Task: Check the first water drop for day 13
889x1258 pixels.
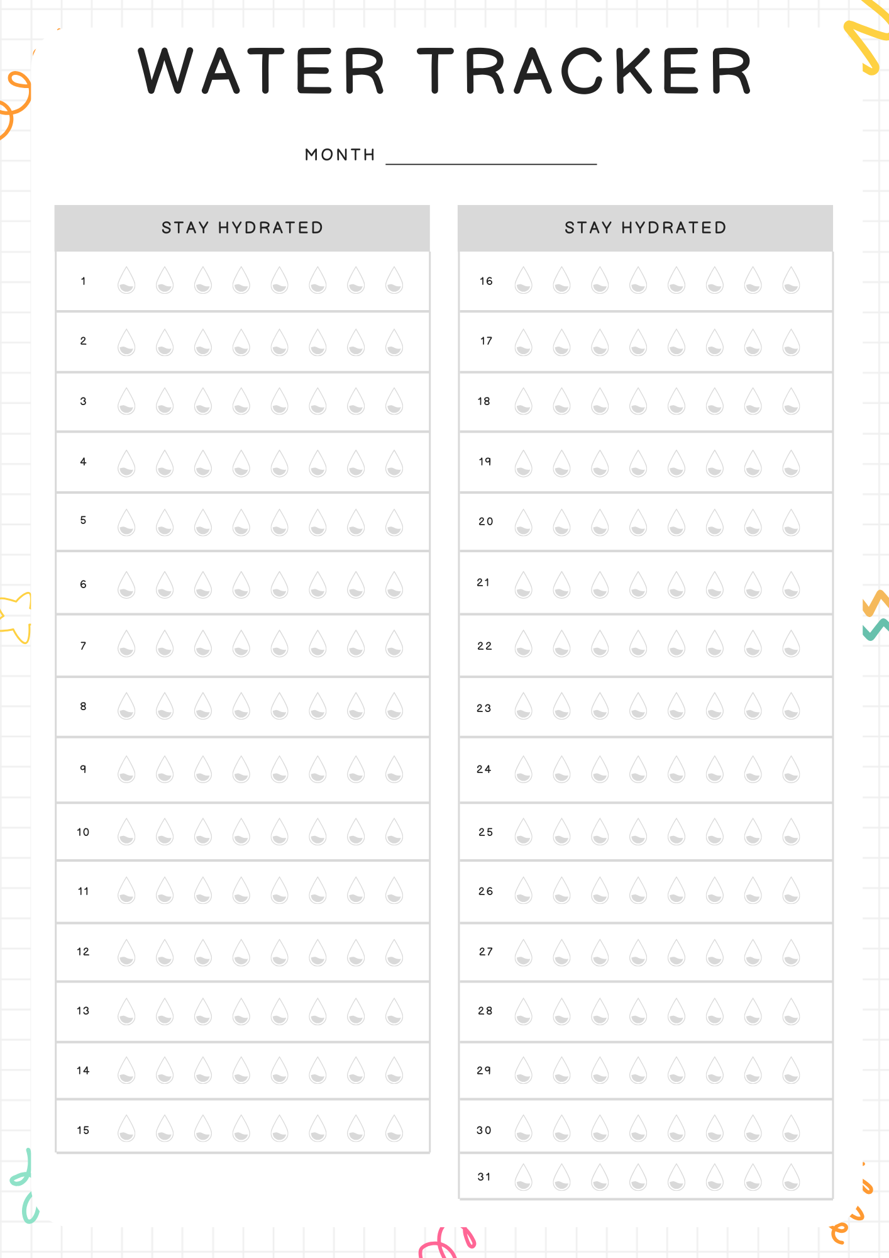Action: [126, 1011]
